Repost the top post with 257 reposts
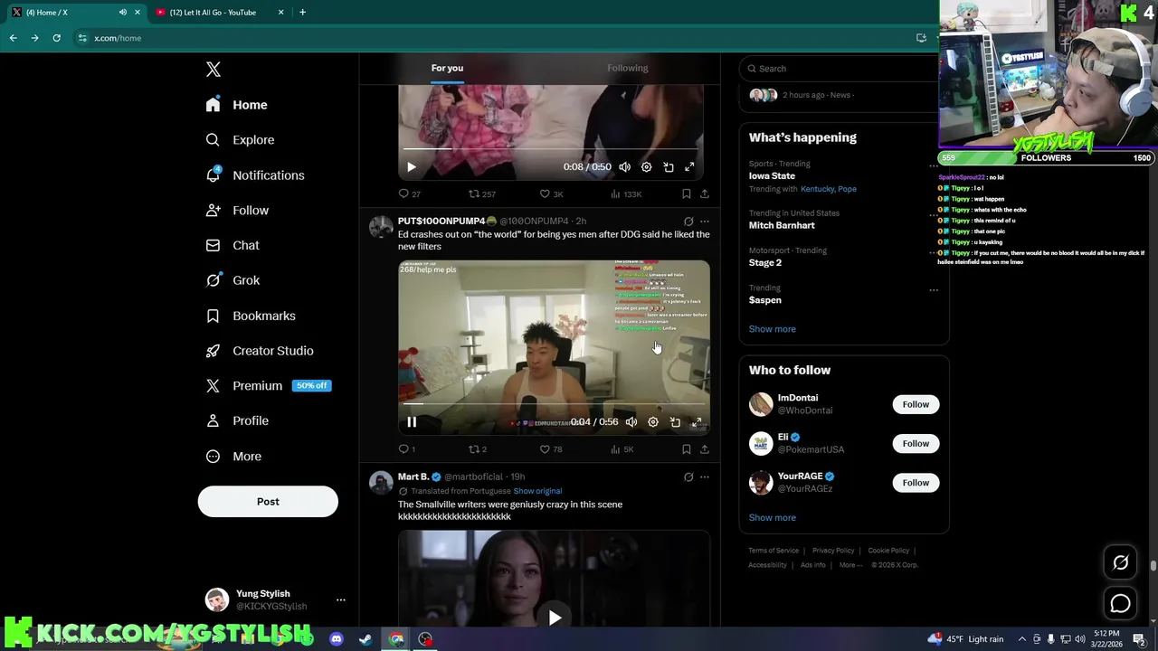Viewport: 1158px width, 651px height. [x=481, y=194]
